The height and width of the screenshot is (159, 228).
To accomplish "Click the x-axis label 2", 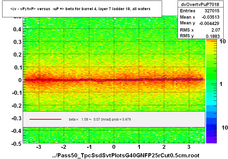I will pyautogui.click(x=164, y=147).
